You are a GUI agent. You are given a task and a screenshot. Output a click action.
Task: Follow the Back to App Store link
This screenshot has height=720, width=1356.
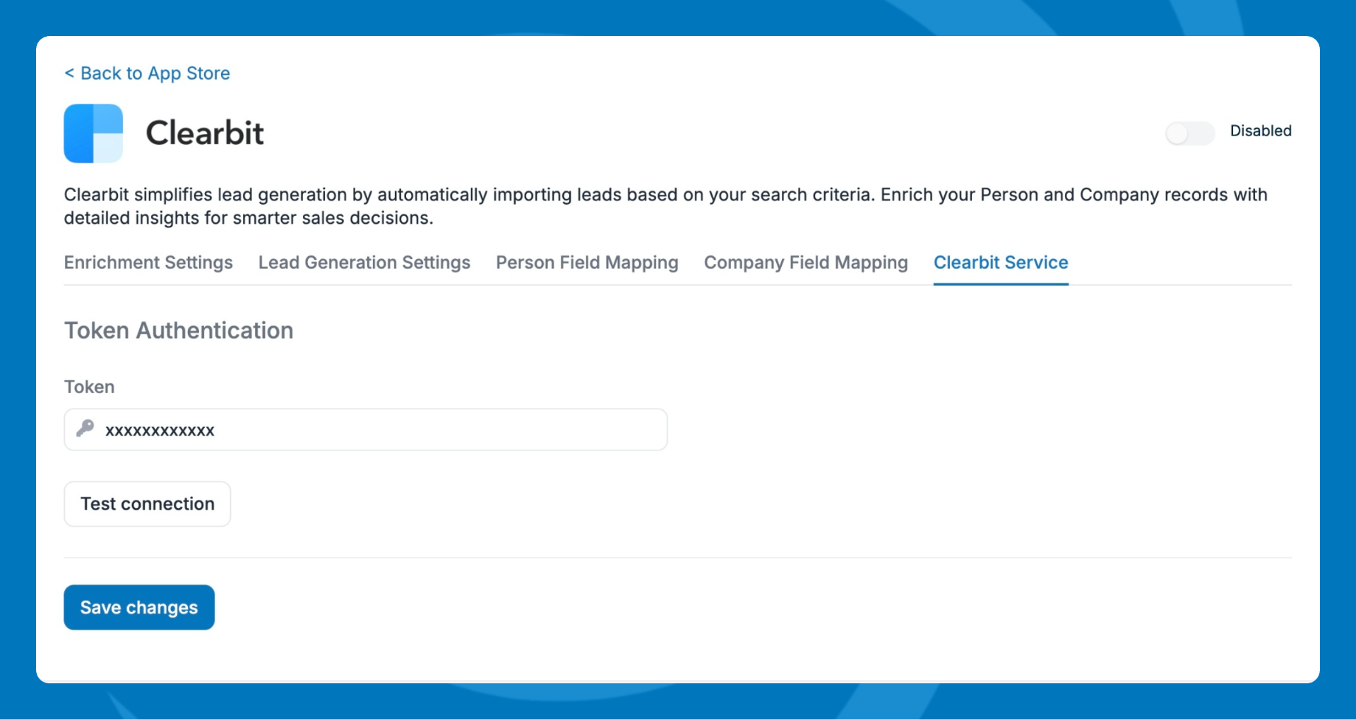(155, 73)
